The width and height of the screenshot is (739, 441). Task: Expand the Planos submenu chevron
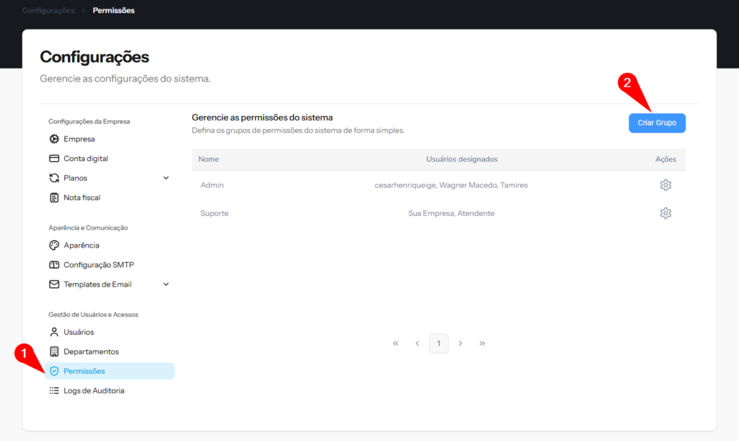166,178
